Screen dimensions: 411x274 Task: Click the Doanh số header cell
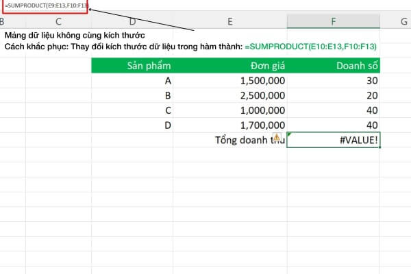(334, 66)
